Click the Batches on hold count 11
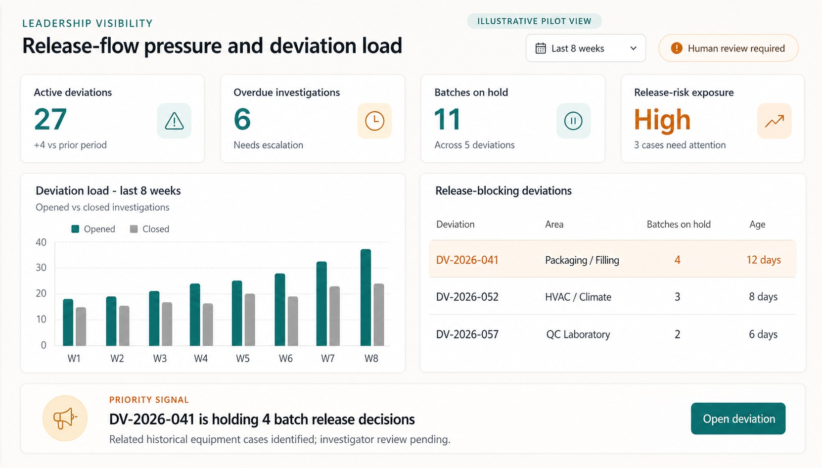 [448, 120]
